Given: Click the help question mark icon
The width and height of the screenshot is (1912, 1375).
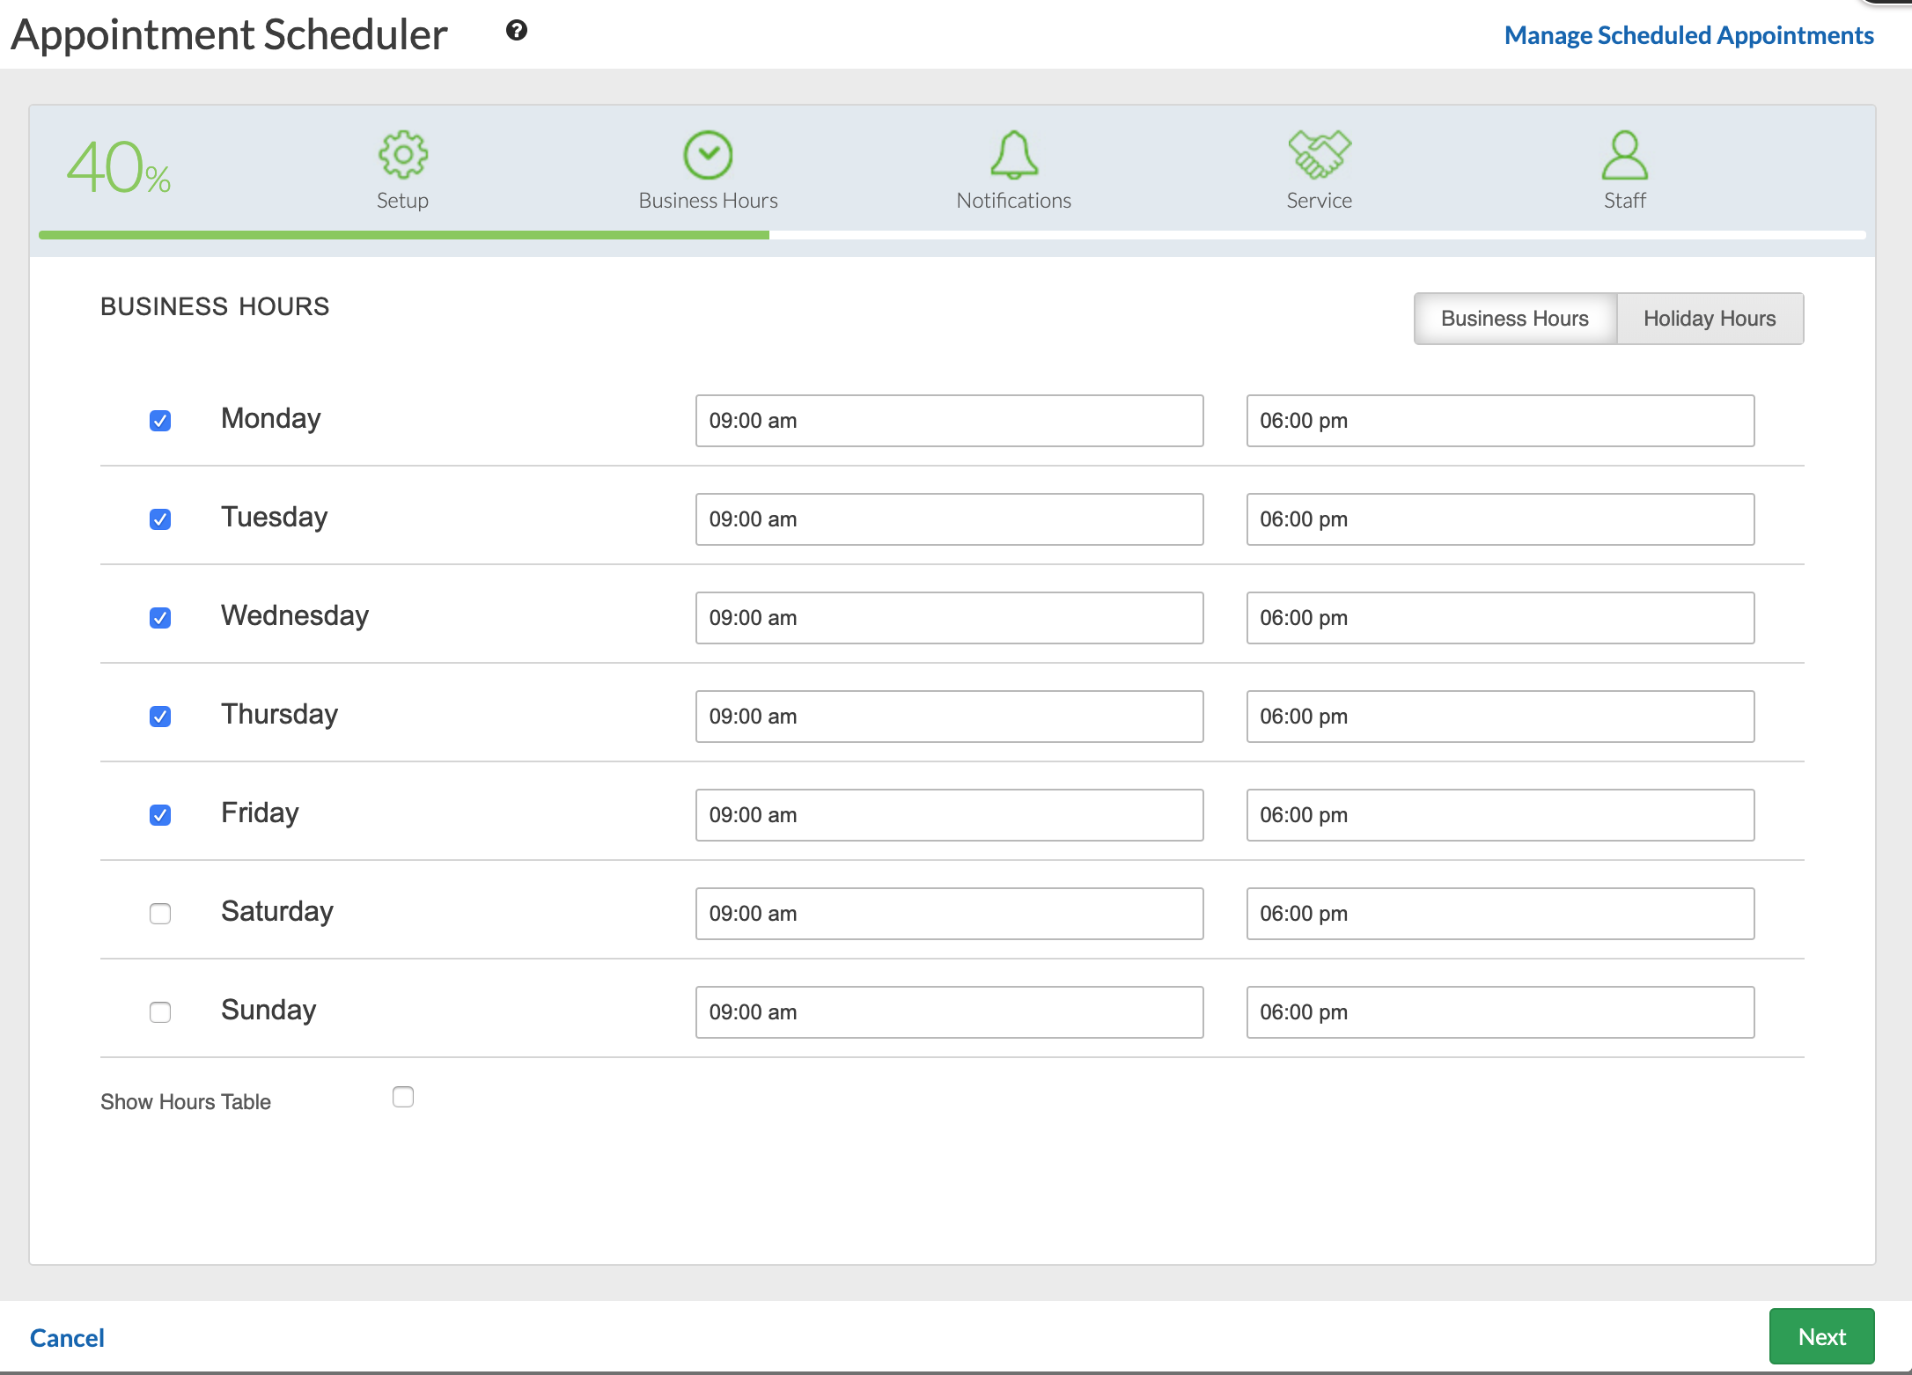Looking at the screenshot, I should (x=517, y=31).
